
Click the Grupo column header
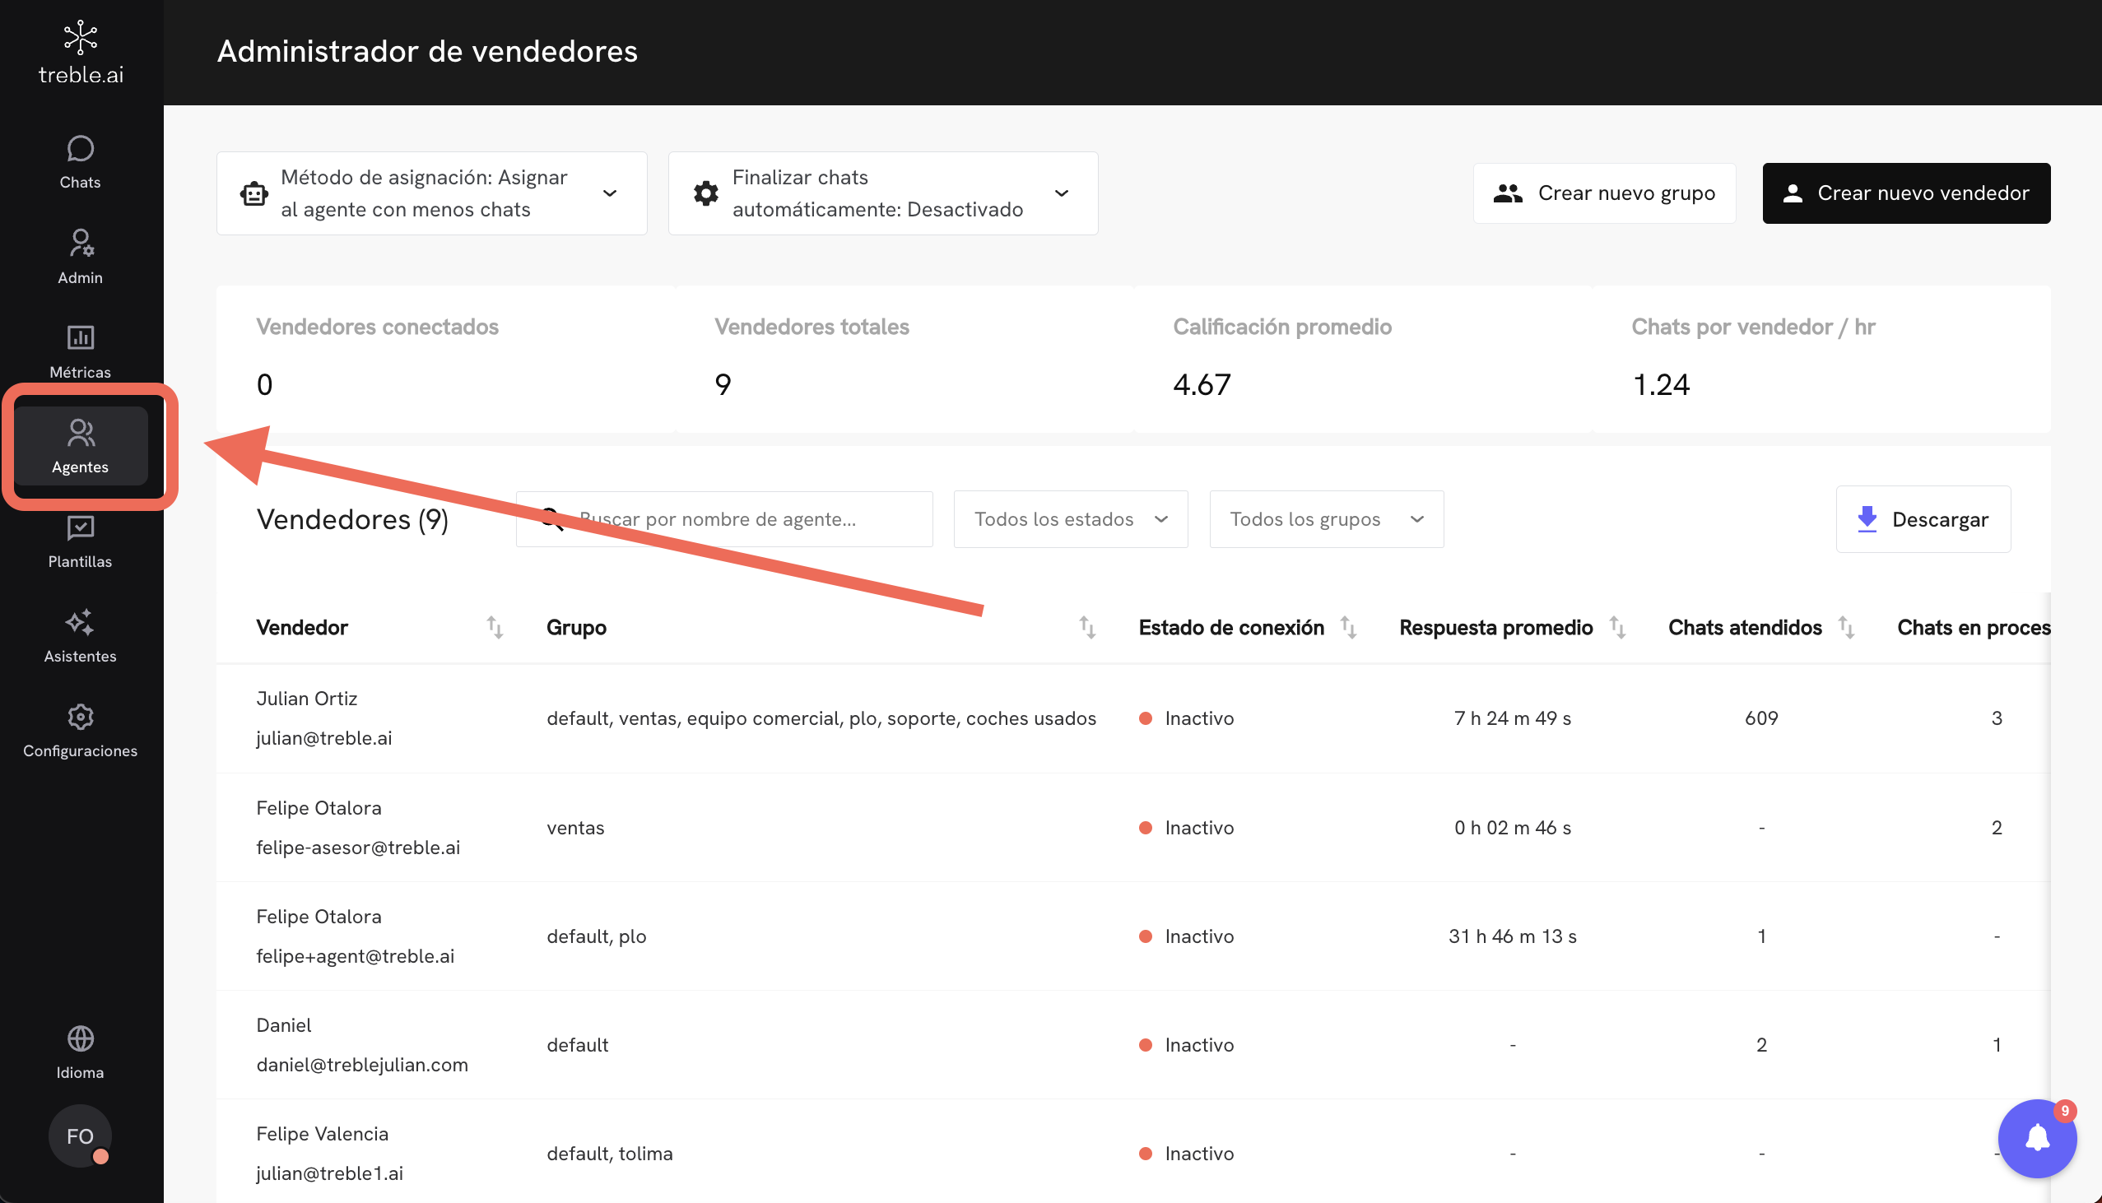click(576, 627)
